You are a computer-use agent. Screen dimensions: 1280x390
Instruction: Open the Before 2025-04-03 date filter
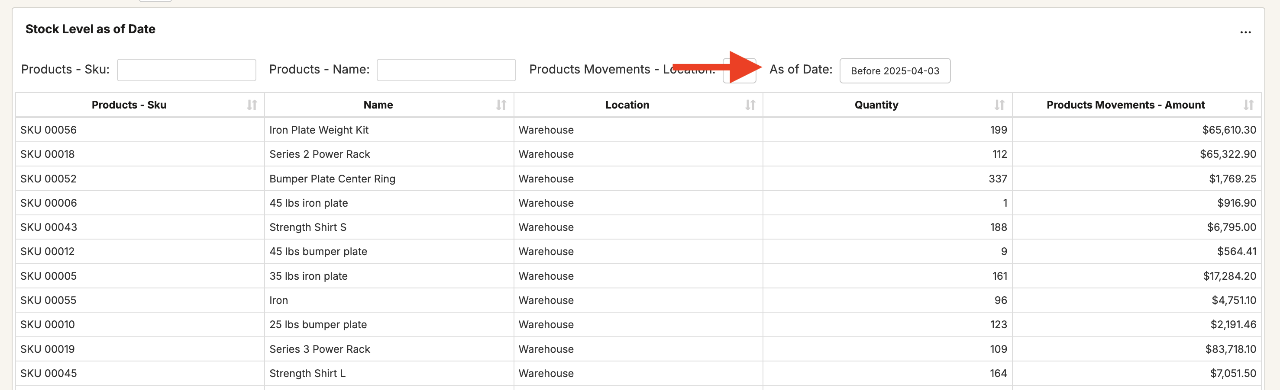[x=895, y=70]
